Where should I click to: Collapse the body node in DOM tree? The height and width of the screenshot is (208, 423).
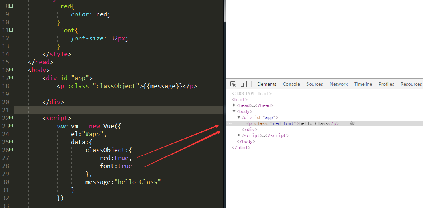pyautogui.click(x=234, y=111)
